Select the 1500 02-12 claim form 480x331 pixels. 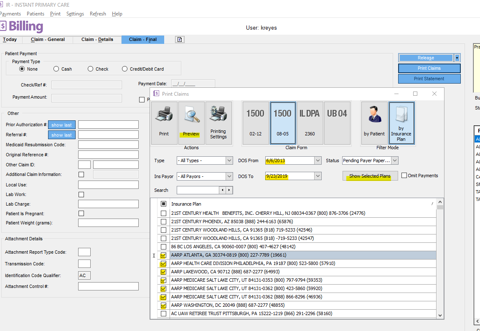pos(255,123)
